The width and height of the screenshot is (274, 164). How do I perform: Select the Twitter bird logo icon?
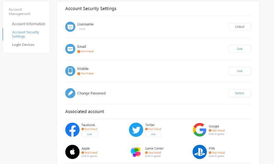(136, 130)
